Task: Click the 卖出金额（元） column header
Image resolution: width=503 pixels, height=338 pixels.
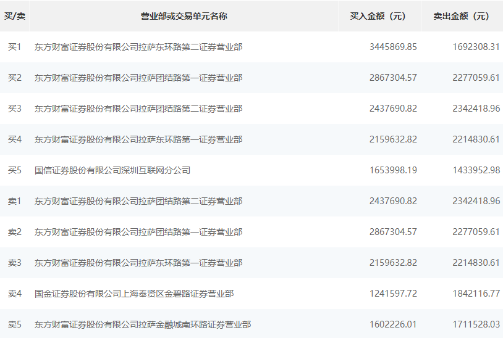Action: (462, 16)
